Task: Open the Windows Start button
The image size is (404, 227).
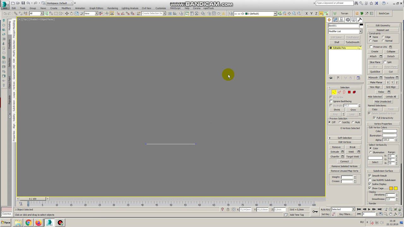Action: click(6, 223)
